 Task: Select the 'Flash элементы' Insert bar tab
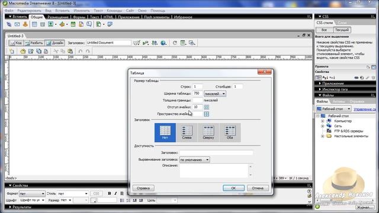point(156,17)
